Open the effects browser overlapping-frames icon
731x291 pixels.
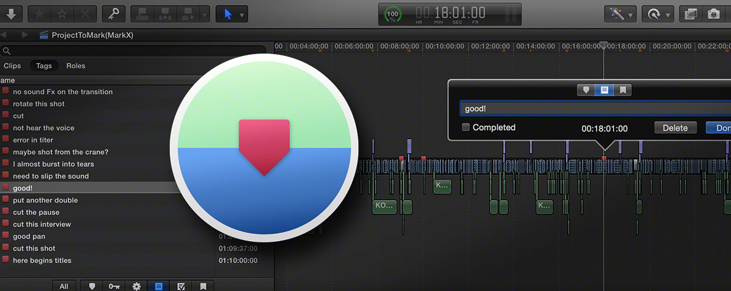pos(691,13)
